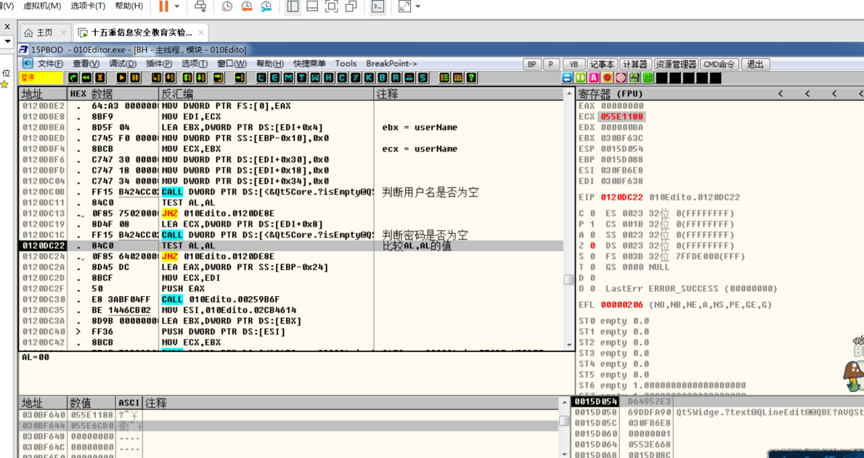864x458 pixels.
Task: Open Executable modules via E icon
Action: click(x=275, y=78)
